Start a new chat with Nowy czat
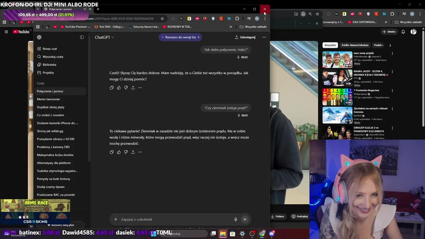The height and width of the screenshot is (239, 425). [x=50, y=49]
